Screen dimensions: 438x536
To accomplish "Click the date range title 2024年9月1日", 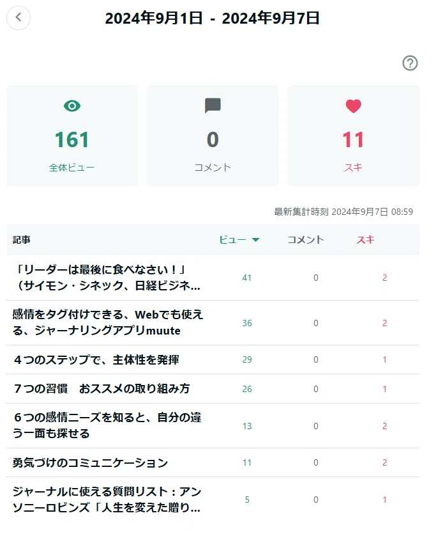I will click(154, 18).
